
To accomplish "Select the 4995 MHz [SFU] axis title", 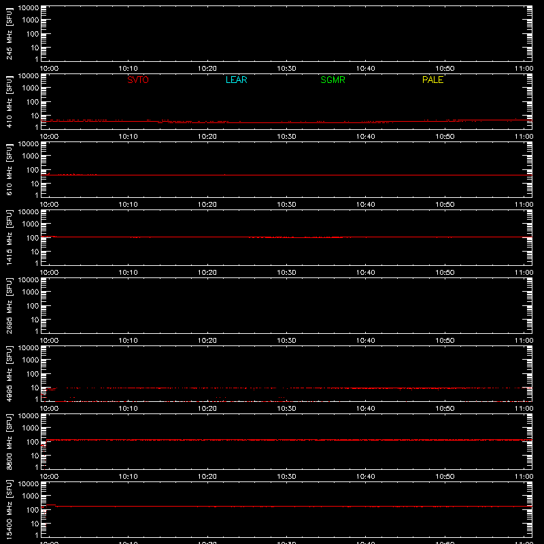I will tap(9, 374).
